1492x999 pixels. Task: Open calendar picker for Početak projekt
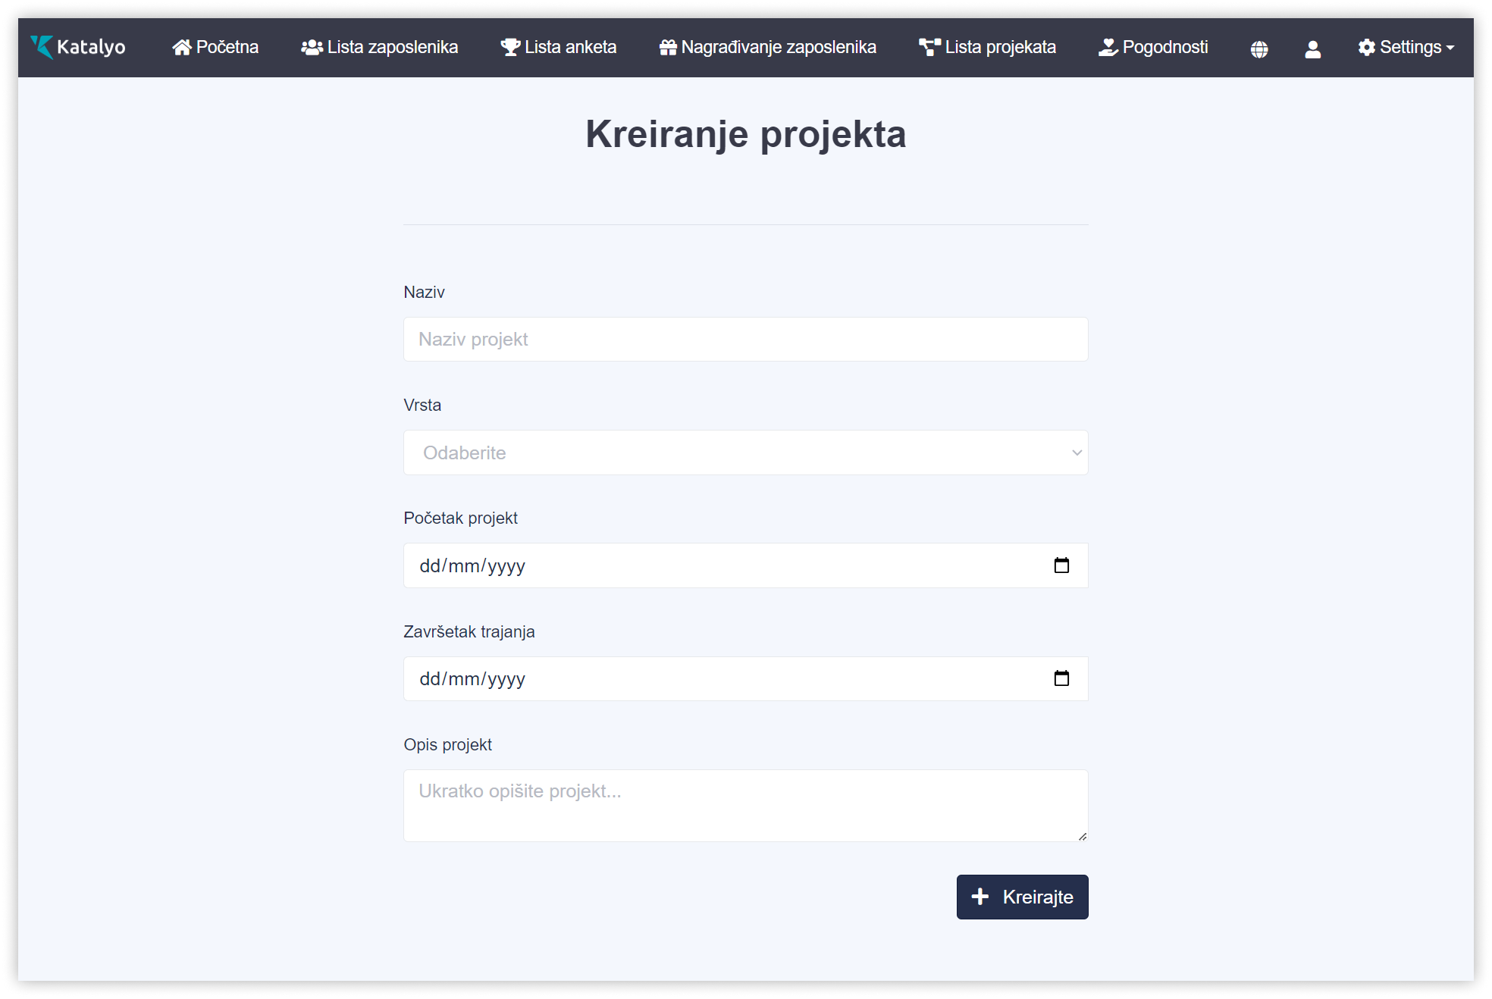pyautogui.click(x=1061, y=565)
